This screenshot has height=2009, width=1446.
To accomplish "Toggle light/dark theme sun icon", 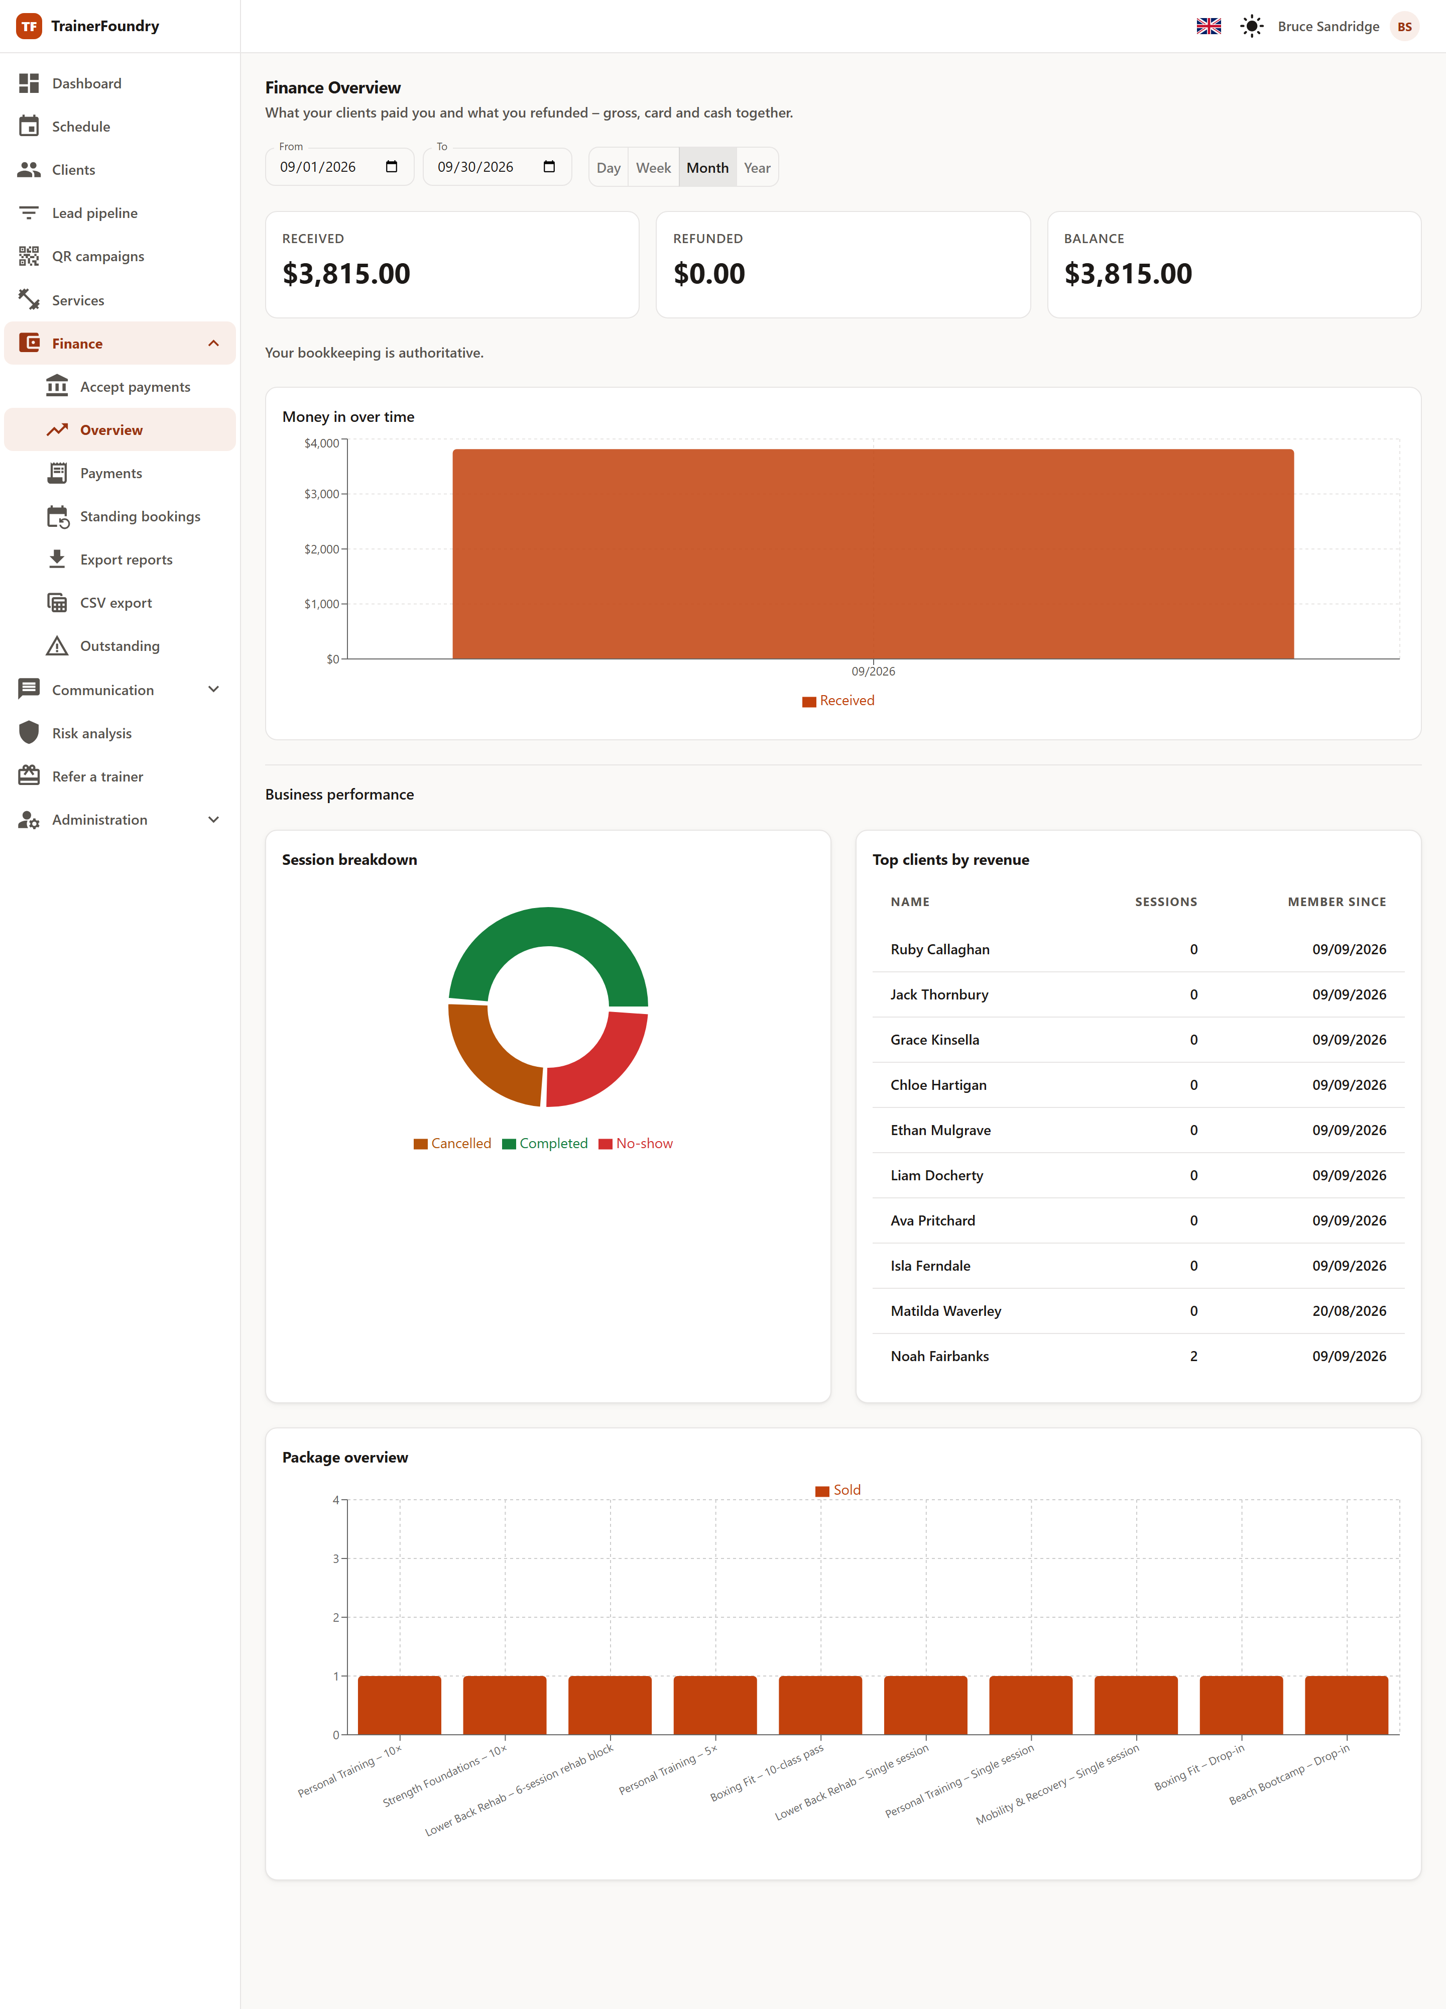I will [x=1251, y=27].
